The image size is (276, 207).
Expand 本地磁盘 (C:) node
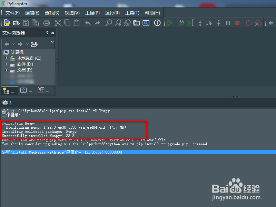point(6,58)
